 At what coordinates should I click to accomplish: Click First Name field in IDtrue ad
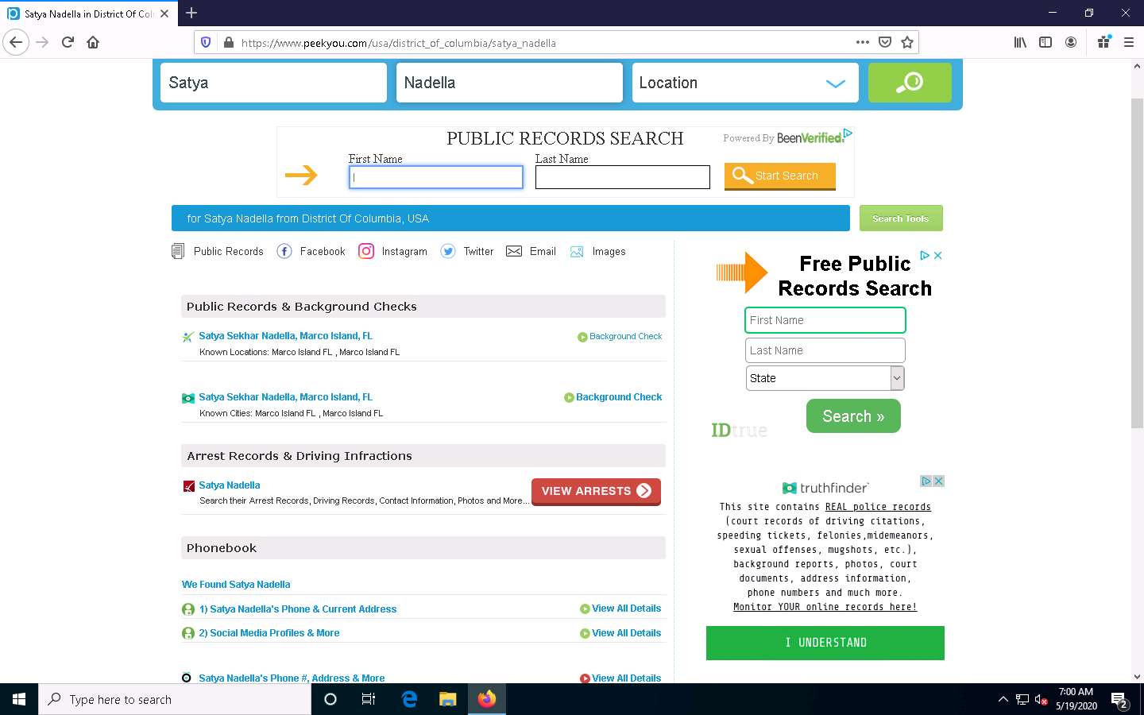(x=825, y=320)
